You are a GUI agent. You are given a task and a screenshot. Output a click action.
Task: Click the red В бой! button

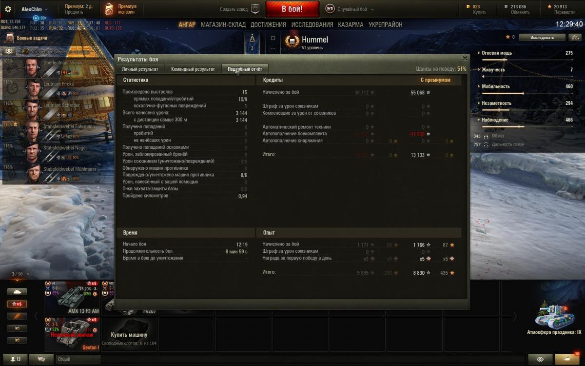(292, 9)
